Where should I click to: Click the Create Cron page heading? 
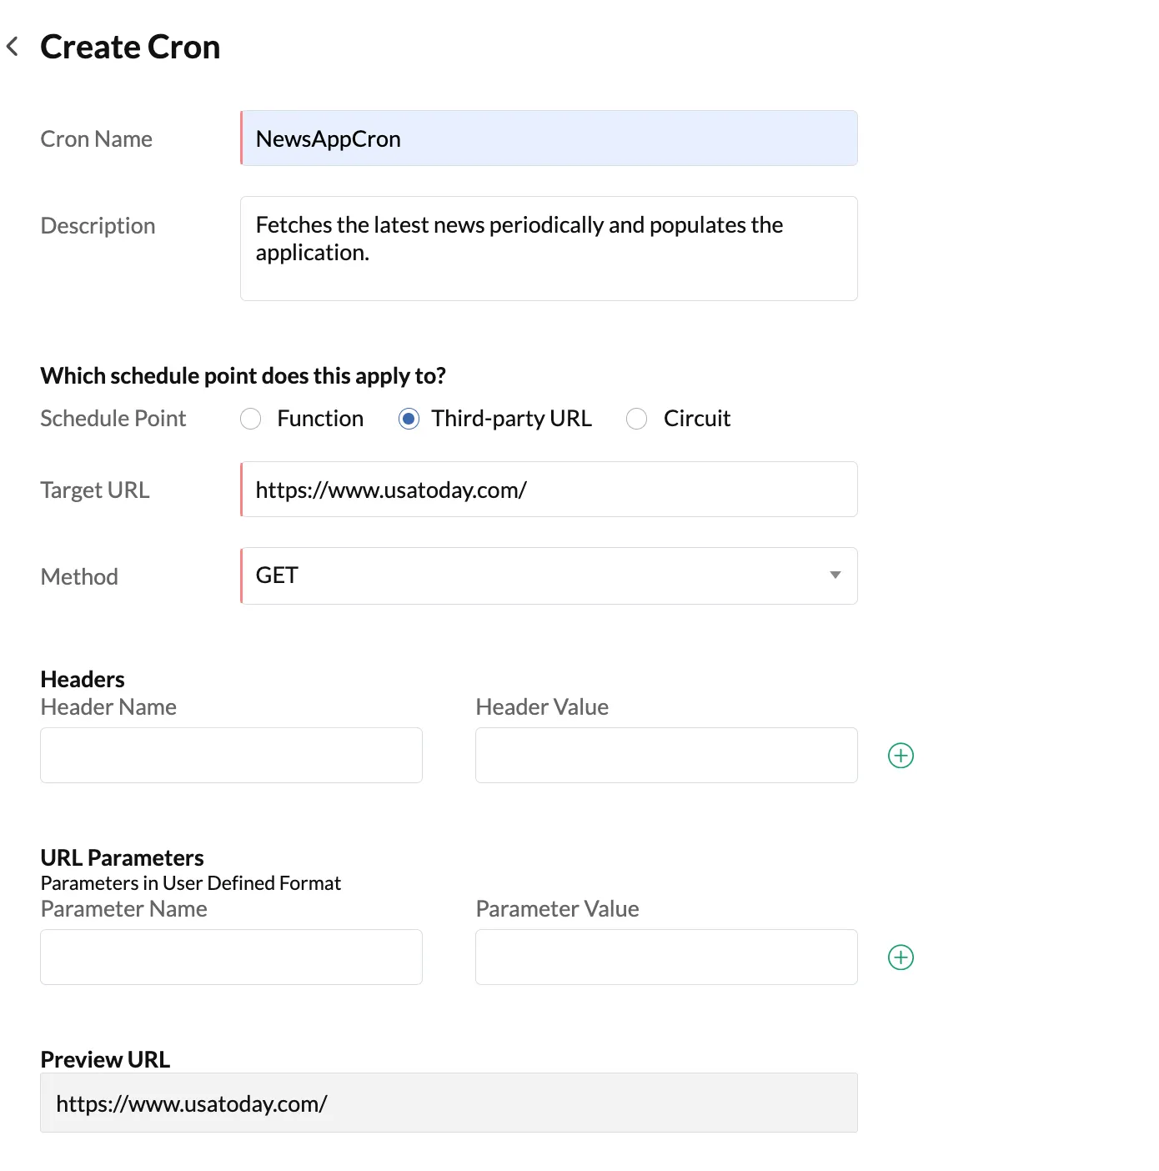pyautogui.click(x=130, y=47)
